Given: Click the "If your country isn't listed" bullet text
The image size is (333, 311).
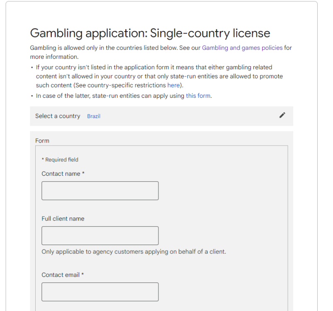Looking at the screenshot, I should (159, 76).
